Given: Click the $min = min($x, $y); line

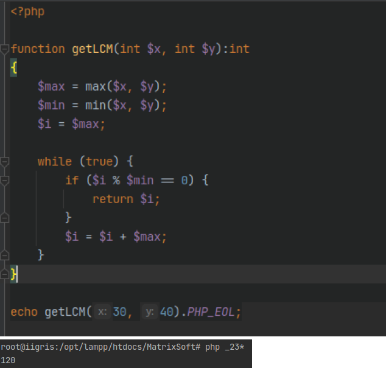Looking at the screenshot, I should [x=102, y=105].
